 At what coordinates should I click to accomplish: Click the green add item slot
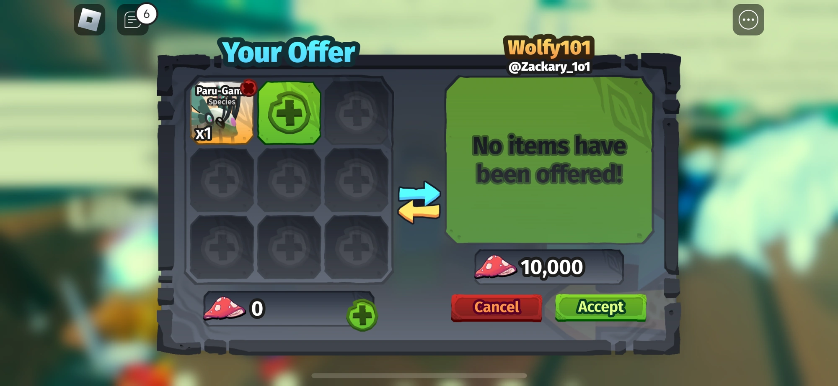[289, 113]
